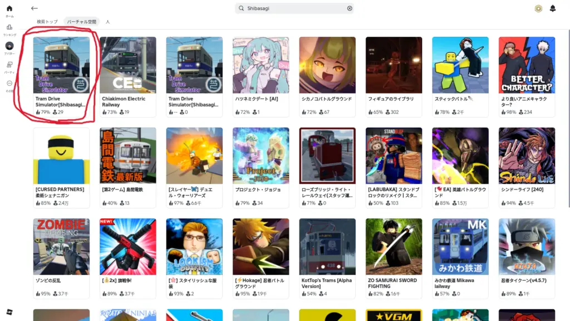Open the ZO Samurai Sword Fighting thumbnail
570x321 pixels.
click(394, 247)
